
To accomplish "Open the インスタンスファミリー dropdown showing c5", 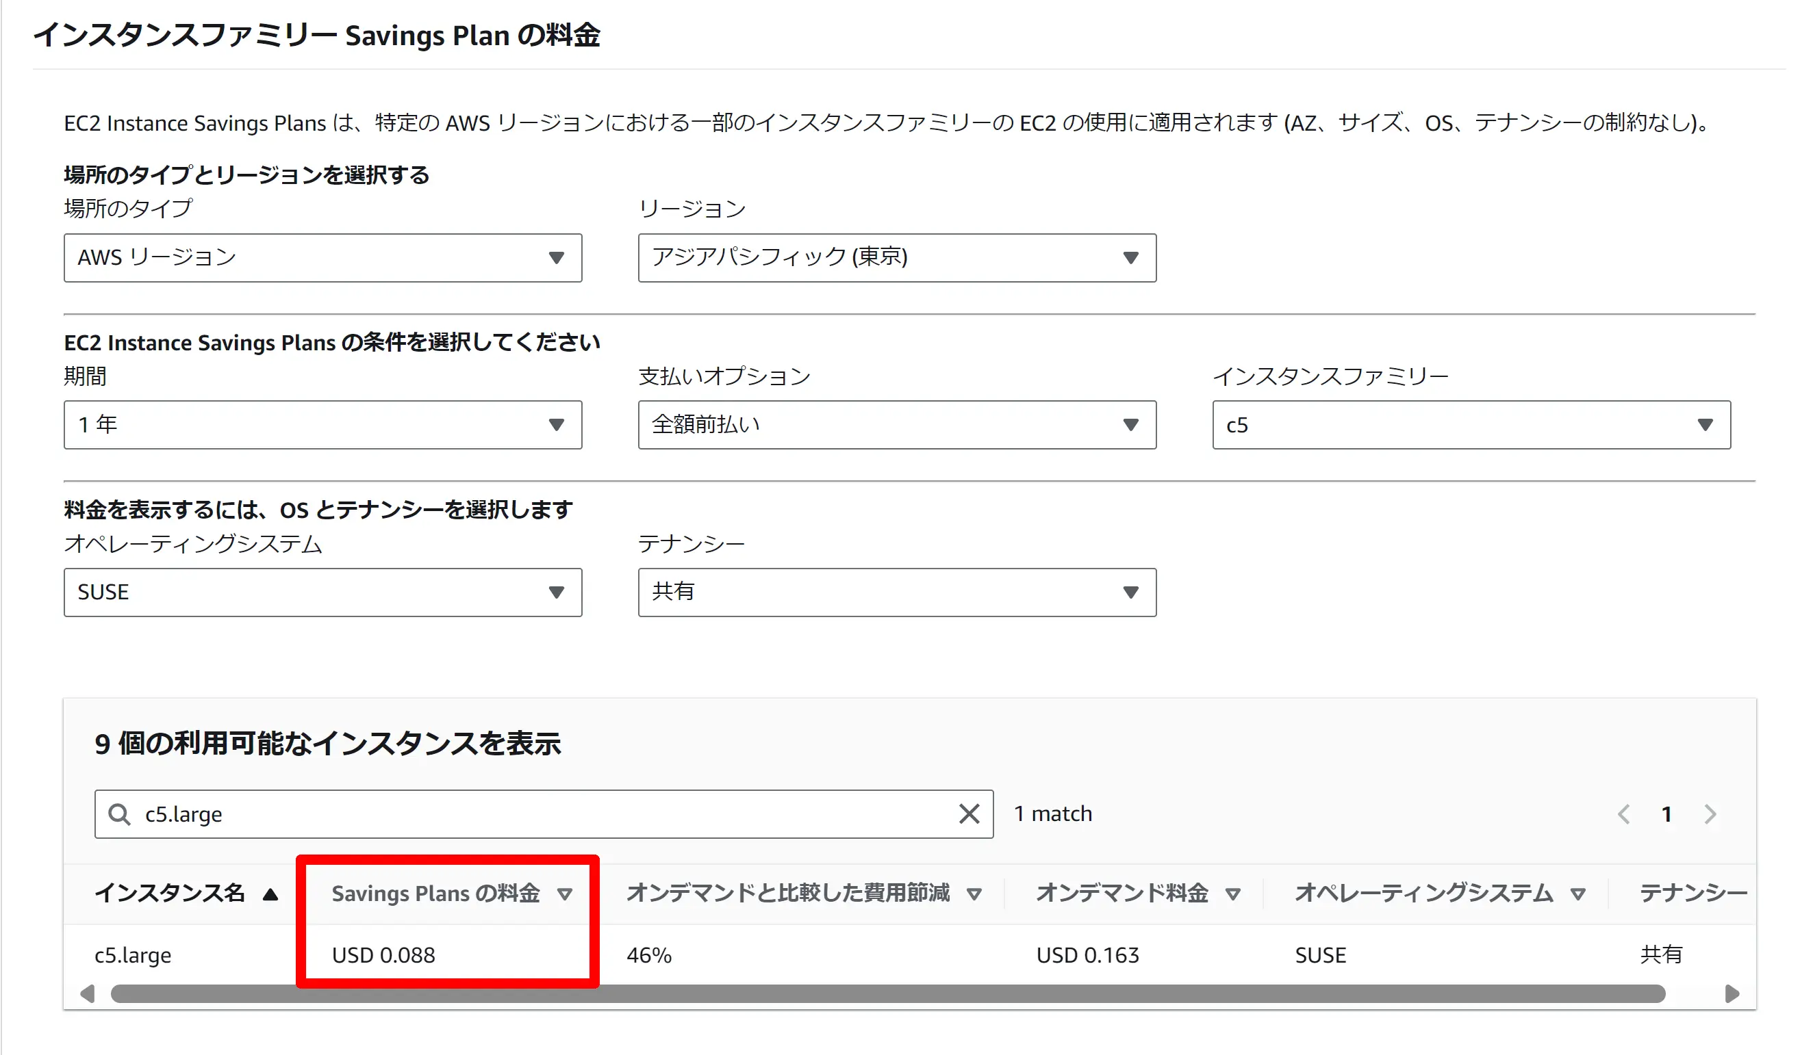I will coord(1471,425).
